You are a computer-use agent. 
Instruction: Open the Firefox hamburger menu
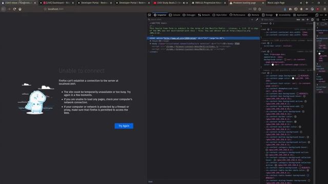(324, 9)
